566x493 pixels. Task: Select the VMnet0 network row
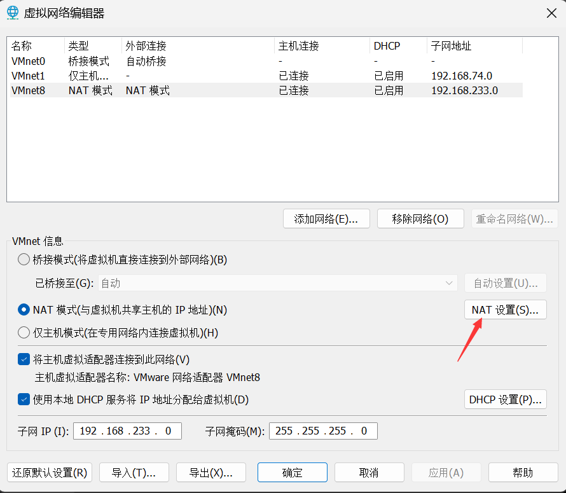(29, 61)
